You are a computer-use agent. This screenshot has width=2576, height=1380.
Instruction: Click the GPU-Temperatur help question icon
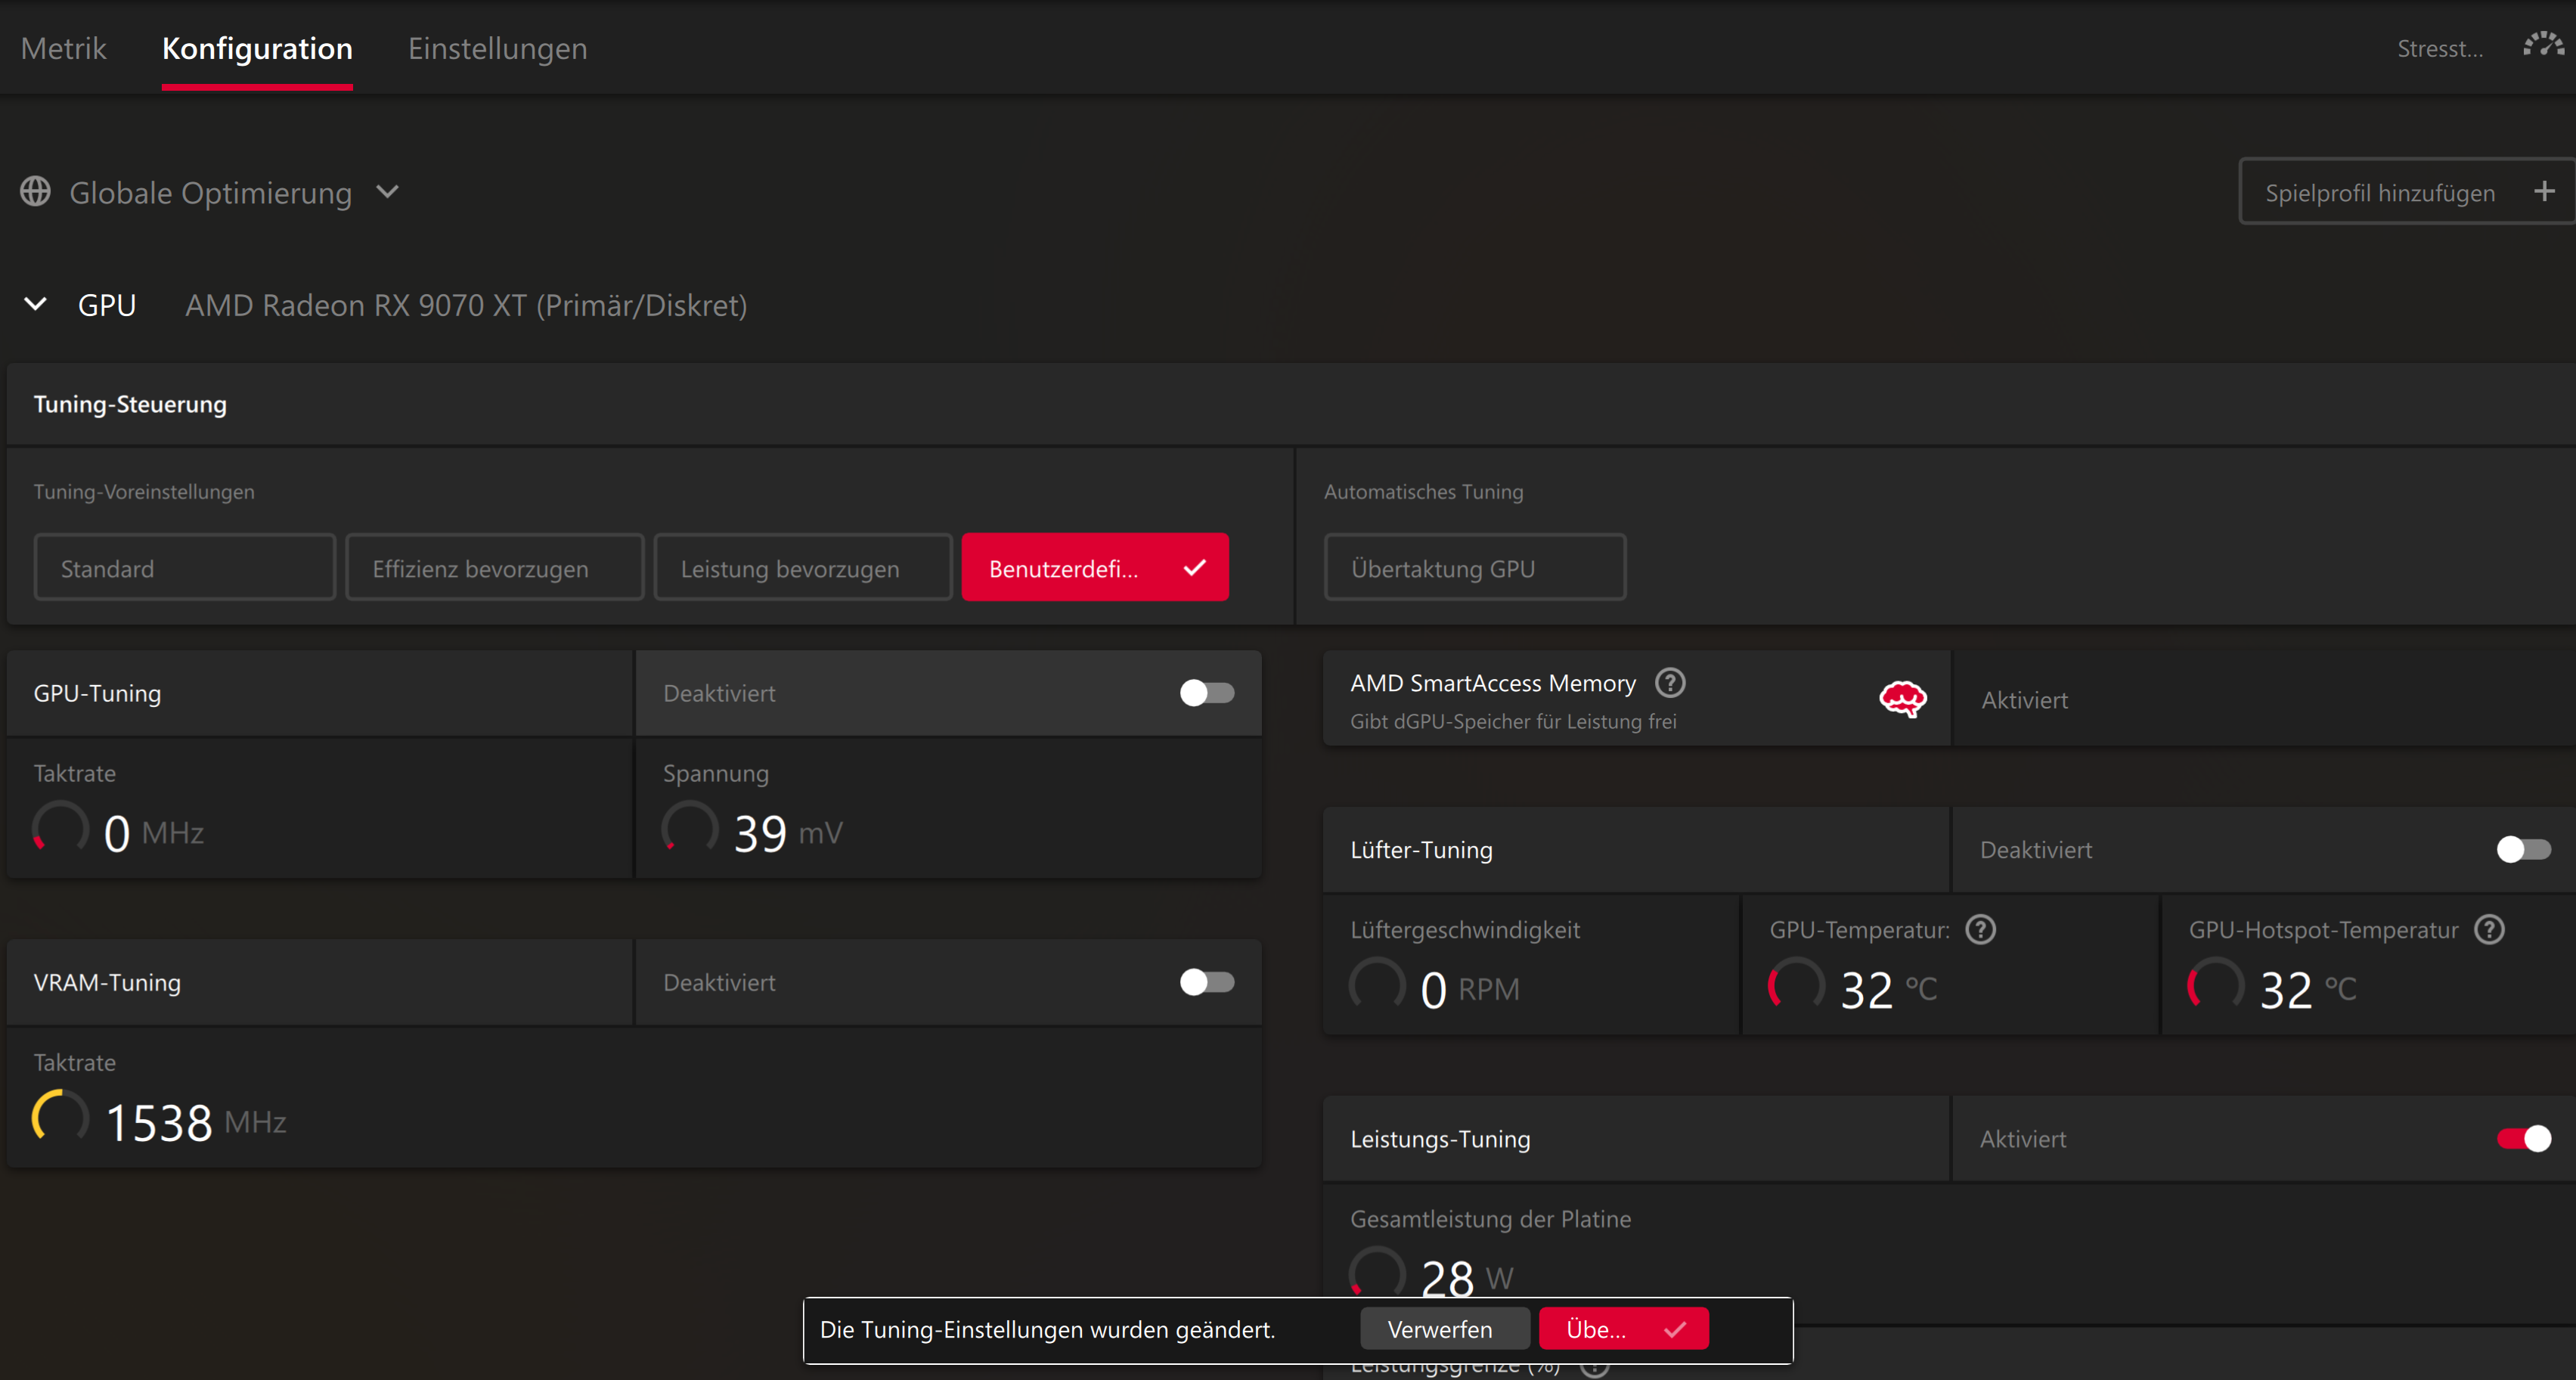[1980, 930]
